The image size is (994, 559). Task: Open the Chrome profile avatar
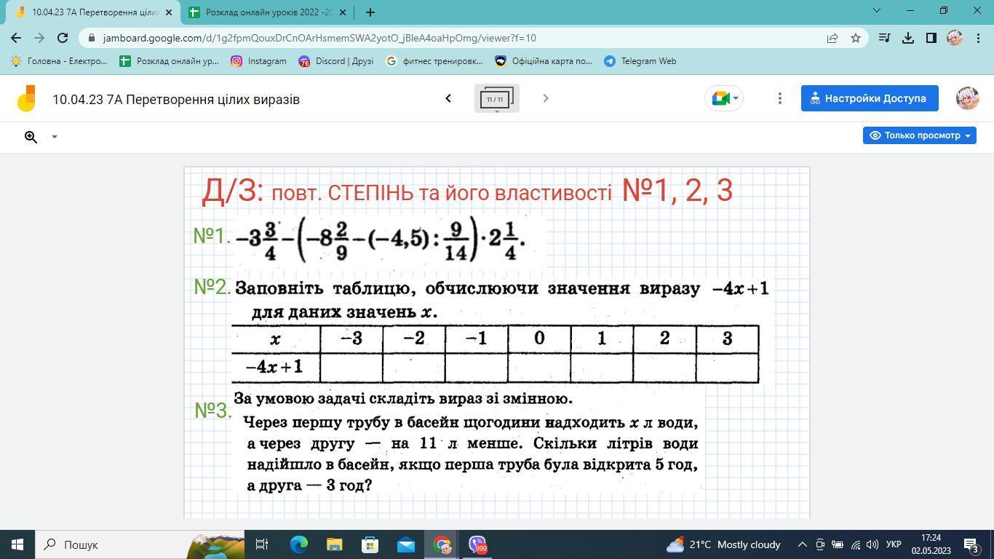click(954, 38)
